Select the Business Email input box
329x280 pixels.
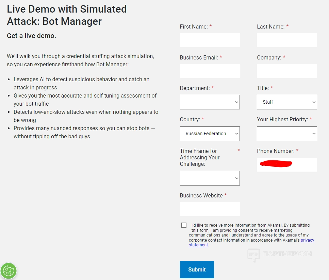tap(210, 71)
